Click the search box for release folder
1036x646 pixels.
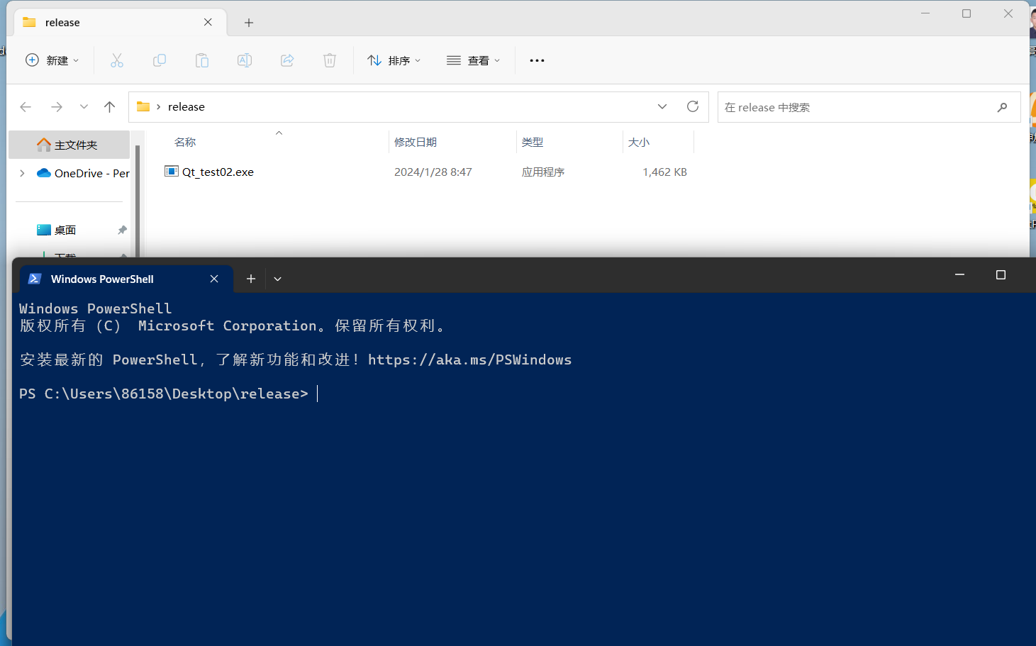(858, 107)
